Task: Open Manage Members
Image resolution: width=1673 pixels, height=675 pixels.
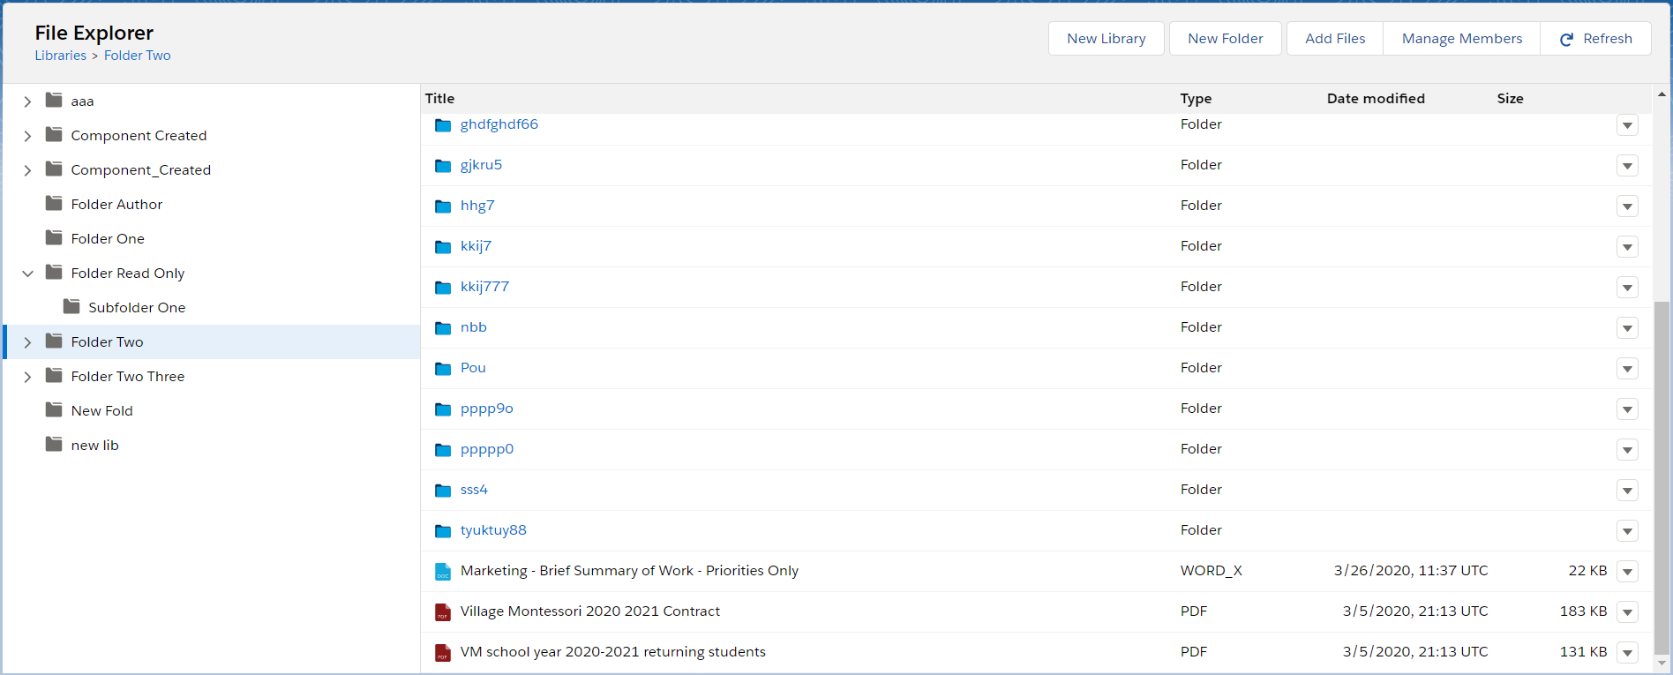Action: coord(1461,39)
